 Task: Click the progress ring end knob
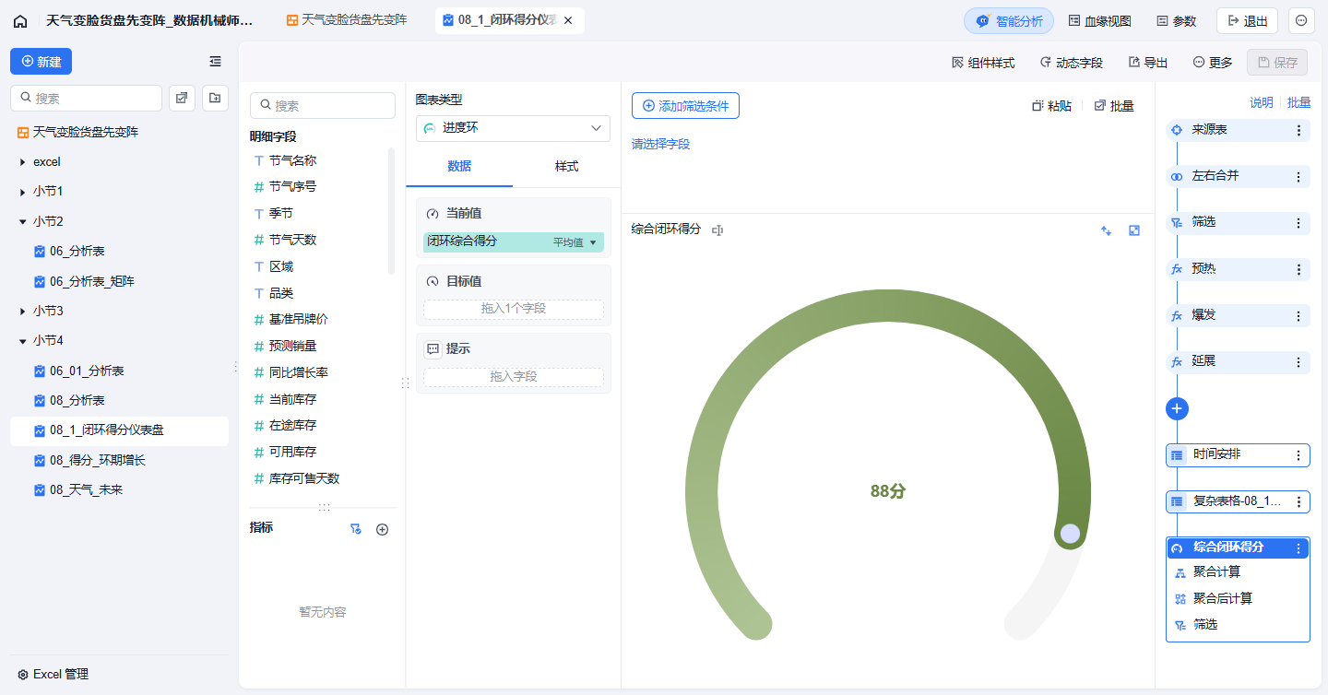[1070, 533]
